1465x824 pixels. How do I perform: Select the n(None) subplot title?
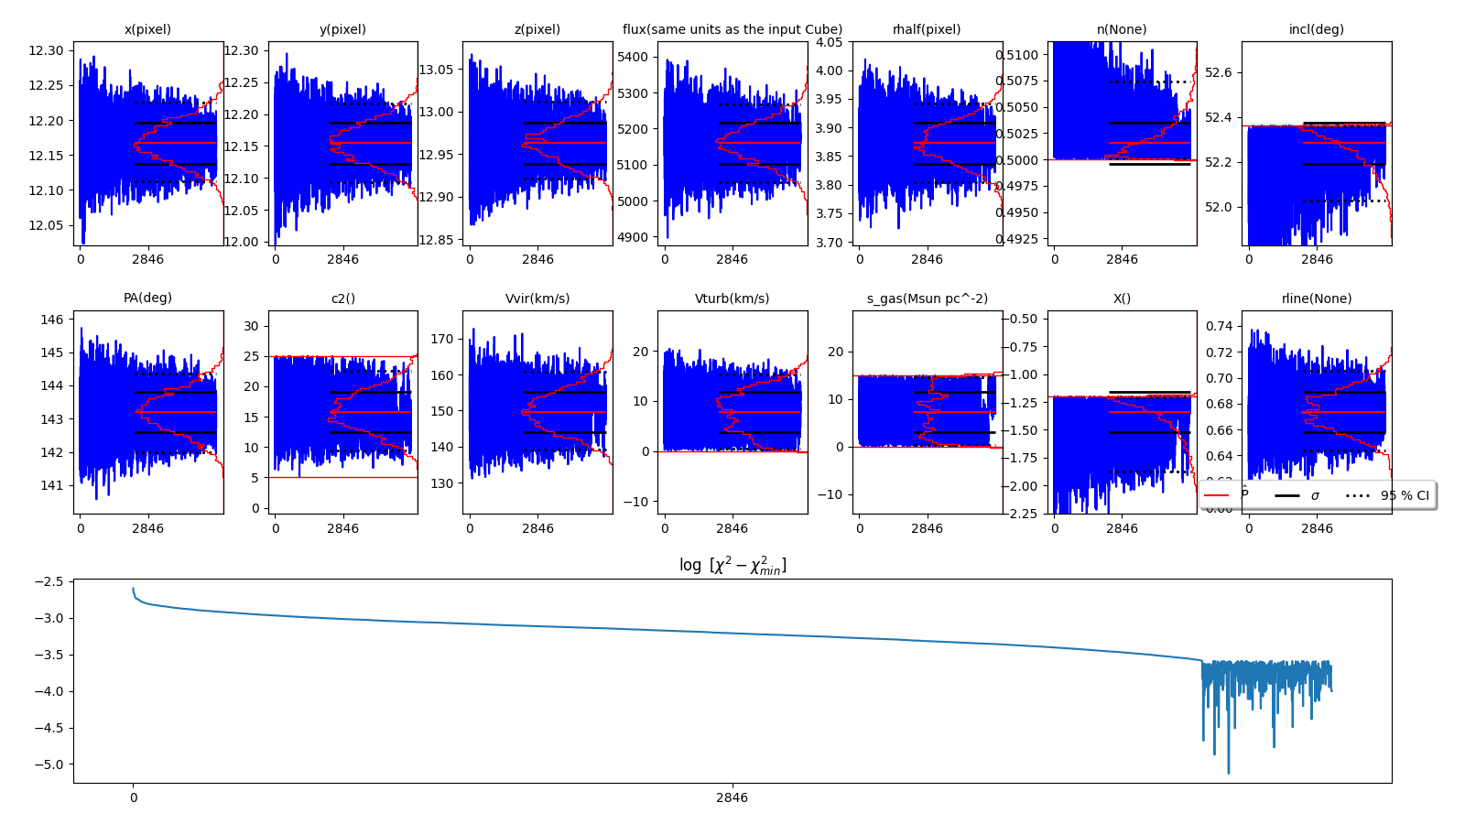[x=1122, y=29]
